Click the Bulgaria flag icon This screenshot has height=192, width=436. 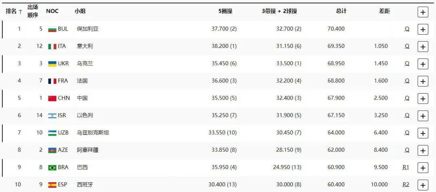52,29
